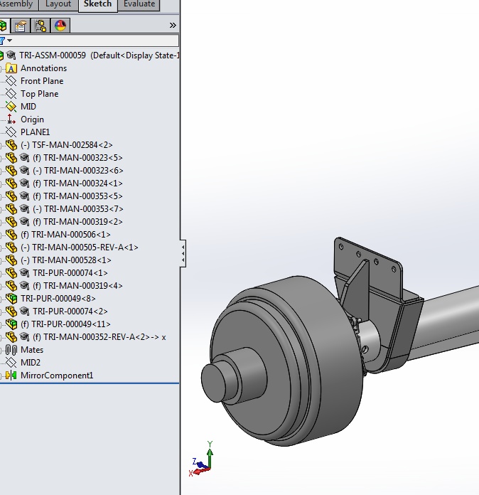Select the MID2 plane icon
479x495 pixels.
[x=11, y=363]
